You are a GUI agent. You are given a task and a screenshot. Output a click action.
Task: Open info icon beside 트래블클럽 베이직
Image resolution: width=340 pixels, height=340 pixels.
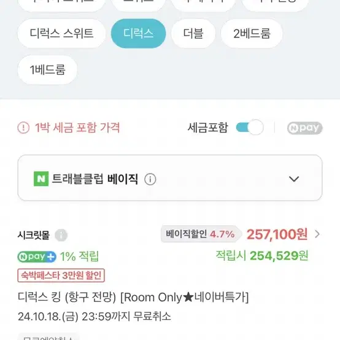[x=150, y=179]
